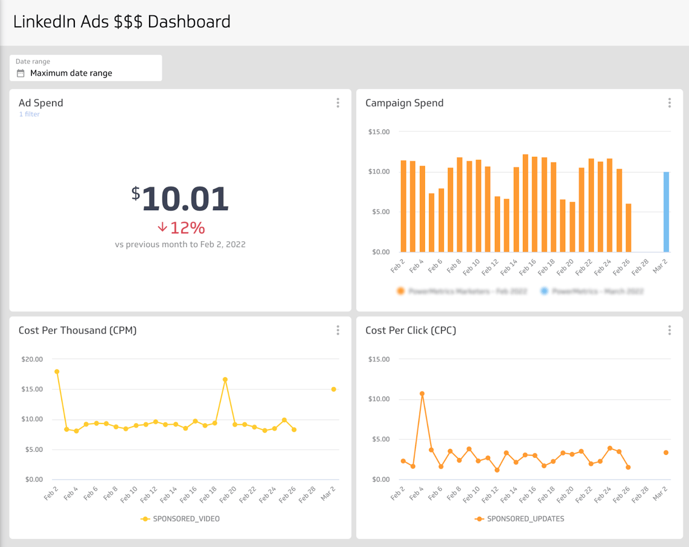Toggle the blurred orange campaign legend label
The height and width of the screenshot is (547, 689).
[x=467, y=291]
